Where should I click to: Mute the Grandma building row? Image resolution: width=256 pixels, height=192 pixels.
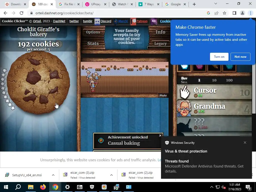(163, 95)
